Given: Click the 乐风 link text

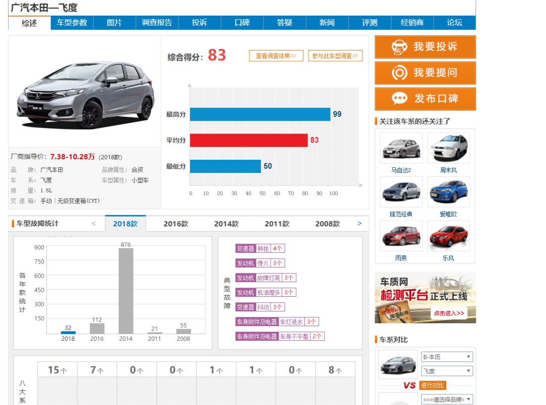Looking at the screenshot, I should click(x=448, y=258).
